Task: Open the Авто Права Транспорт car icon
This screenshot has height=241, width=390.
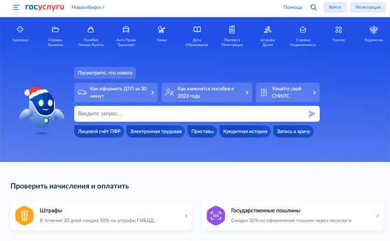Action: tap(126, 30)
